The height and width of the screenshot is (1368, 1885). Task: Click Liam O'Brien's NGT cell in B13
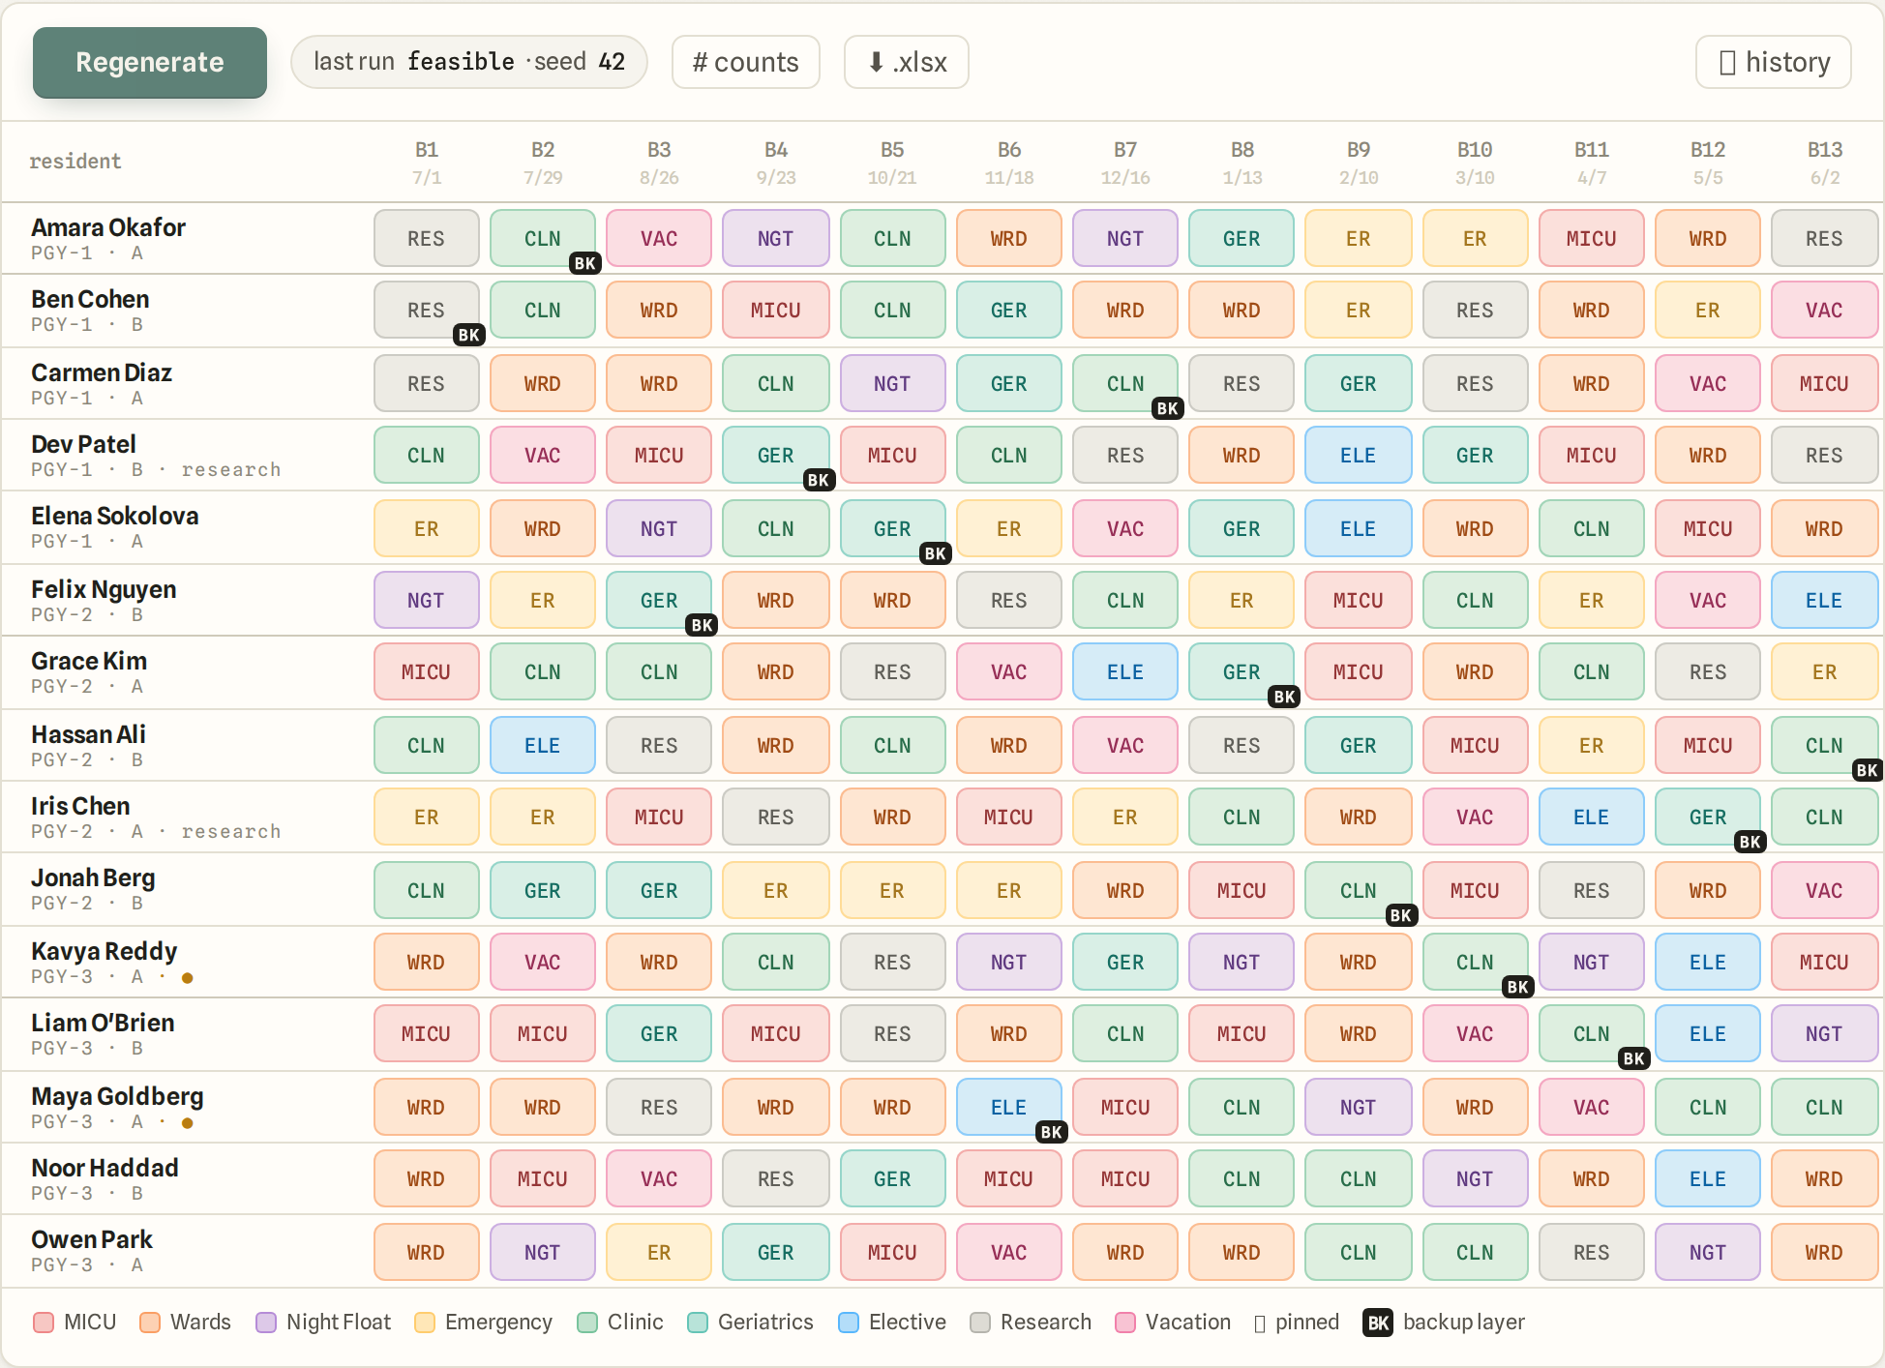[1825, 1033]
